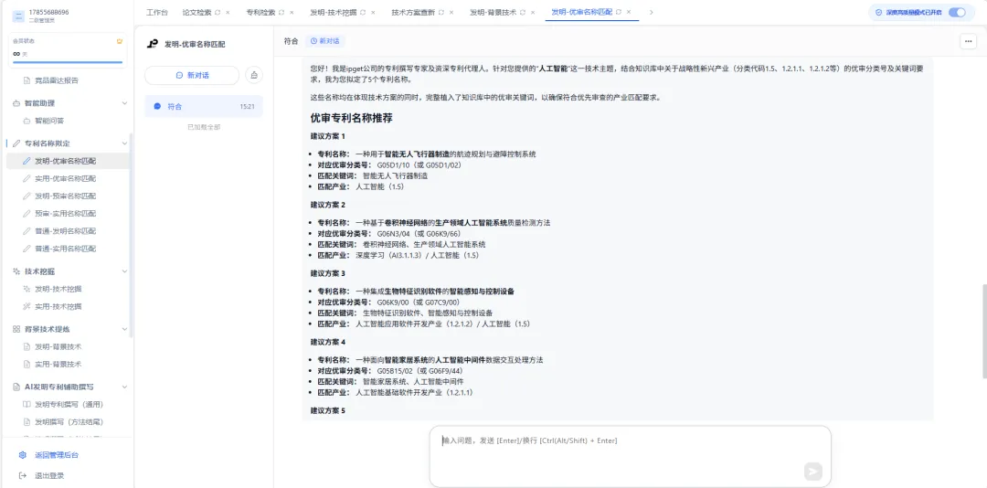This screenshot has width=987, height=488.
Task: Open the 符合 conversation at 15:21
Action: (x=203, y=106)
